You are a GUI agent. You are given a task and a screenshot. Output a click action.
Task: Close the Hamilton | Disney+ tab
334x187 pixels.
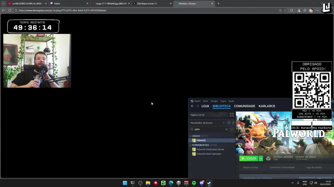coord(212,4)
